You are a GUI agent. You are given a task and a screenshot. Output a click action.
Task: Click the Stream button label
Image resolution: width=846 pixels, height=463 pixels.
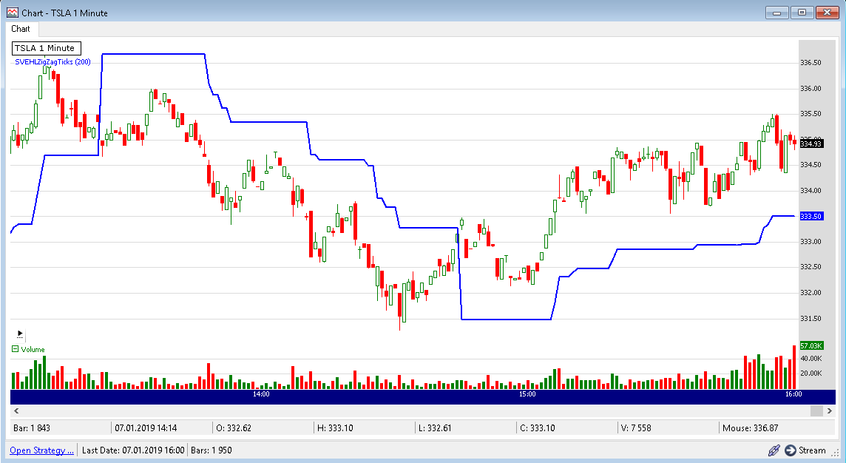click(x=812, y=450)
